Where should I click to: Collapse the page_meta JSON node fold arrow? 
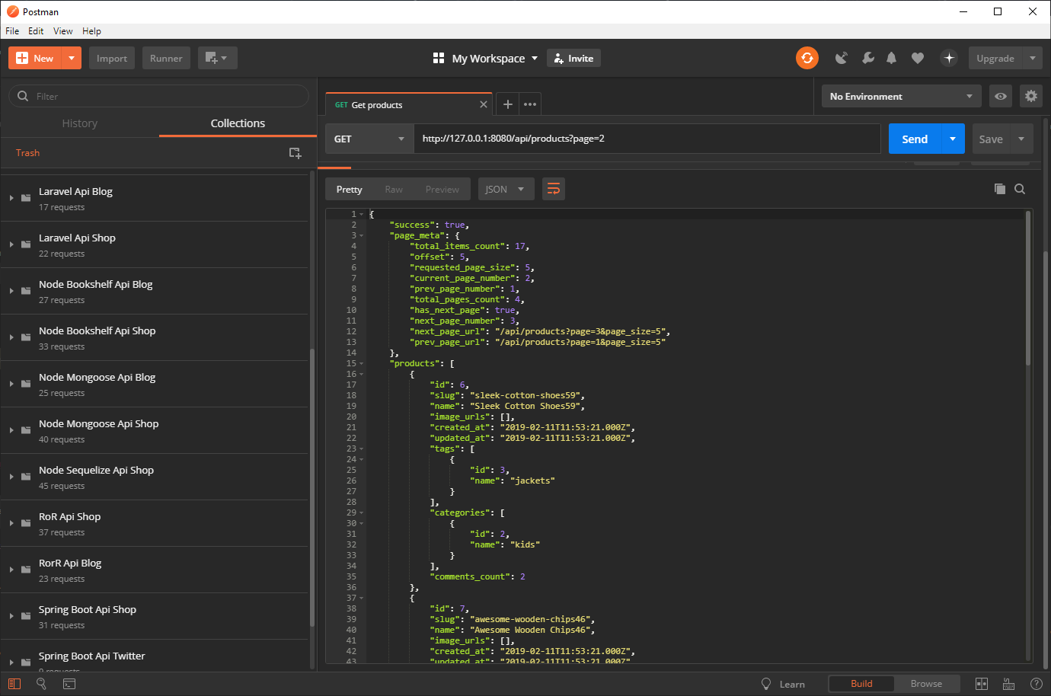click(362, 236)
